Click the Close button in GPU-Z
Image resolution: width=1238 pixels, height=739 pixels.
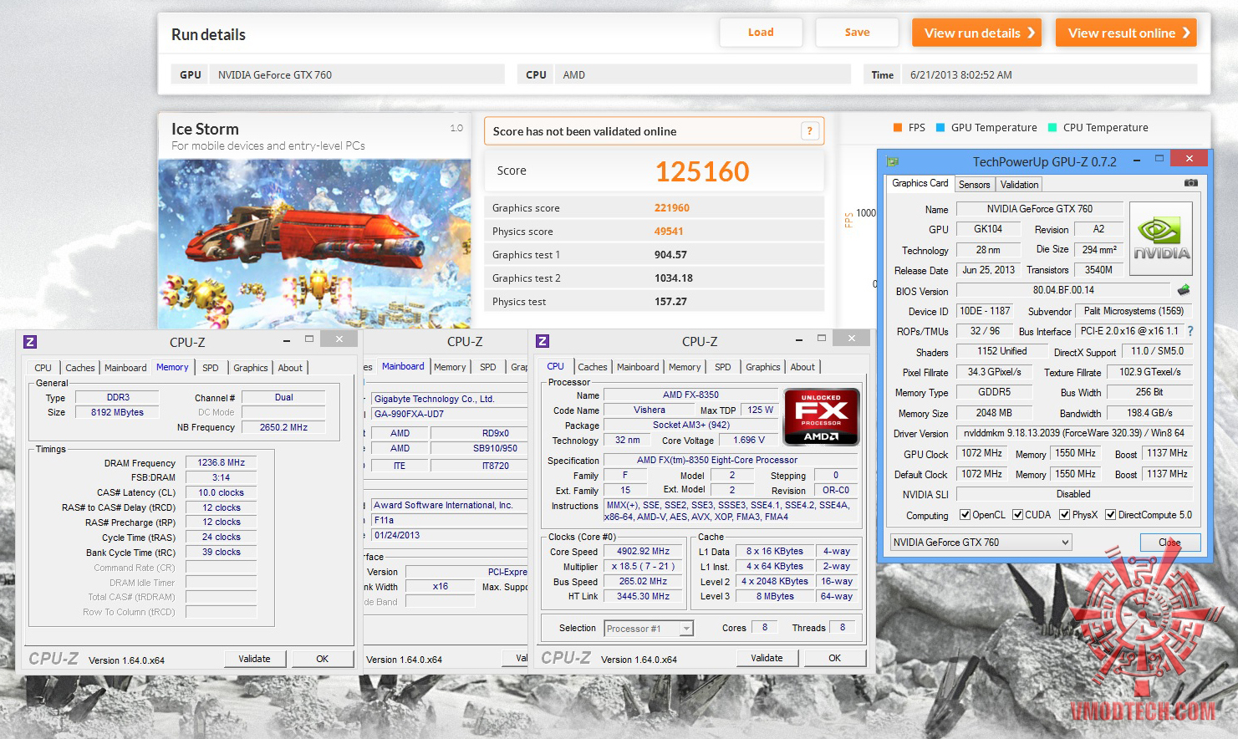(1170, 543)
